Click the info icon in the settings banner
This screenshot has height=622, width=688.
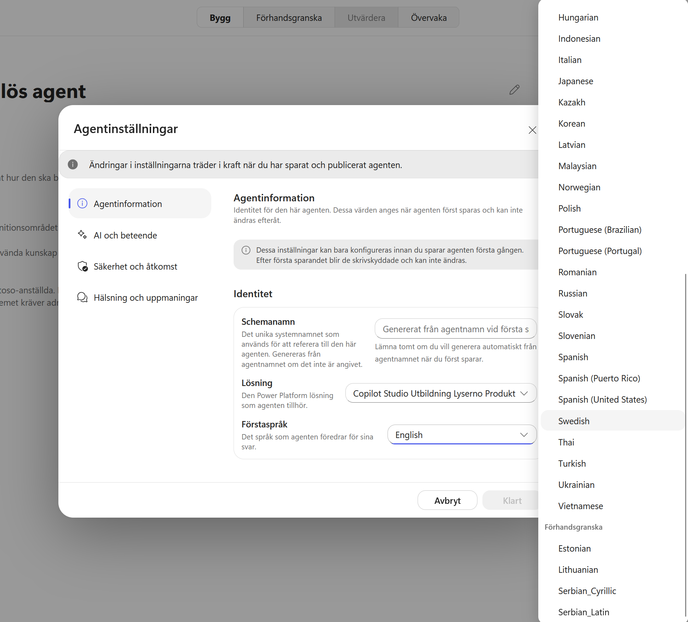[x=73, y=165]
